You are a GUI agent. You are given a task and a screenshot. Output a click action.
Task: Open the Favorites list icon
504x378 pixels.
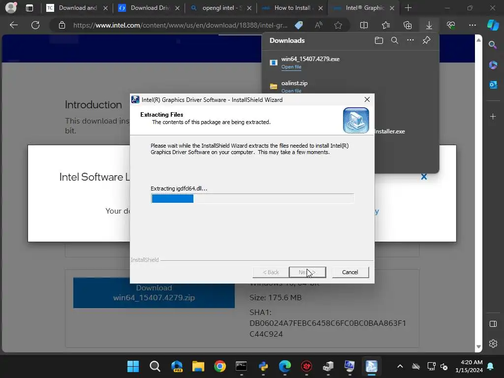(386, 25)
